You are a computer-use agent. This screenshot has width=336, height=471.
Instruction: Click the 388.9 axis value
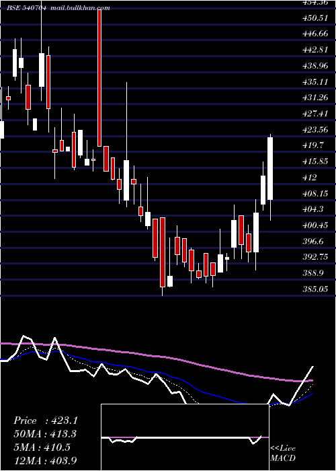313,273
